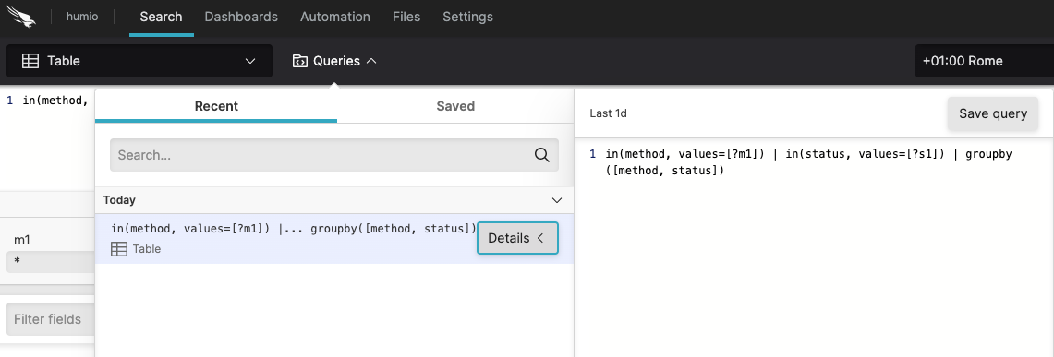Open the Table visualization dropdown

(x=139, y=61)
